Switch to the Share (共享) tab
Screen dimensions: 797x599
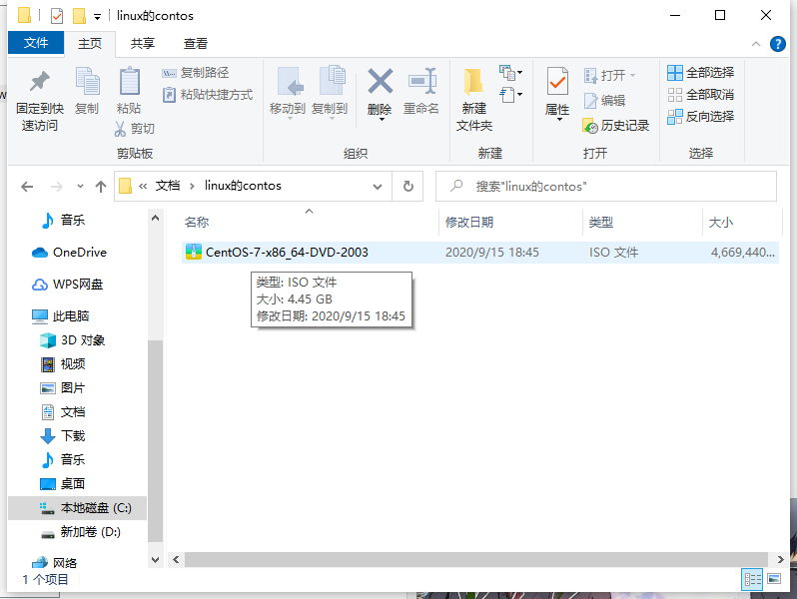pyautogui.click(x=142, y=44)
